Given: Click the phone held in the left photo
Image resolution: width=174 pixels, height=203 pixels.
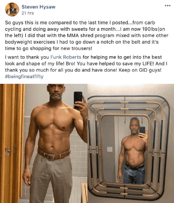Looking at the screenshot, I should [78, 99].
